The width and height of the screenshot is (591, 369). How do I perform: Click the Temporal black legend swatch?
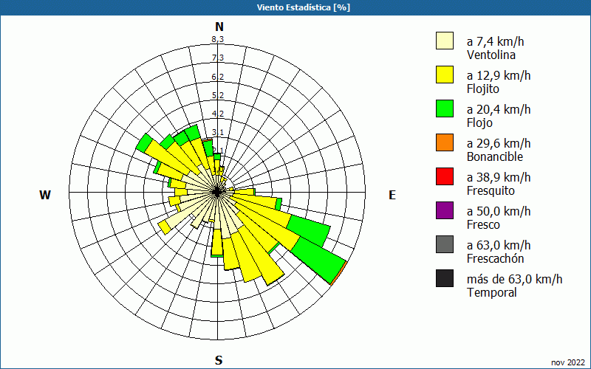(x=445, y=278)
